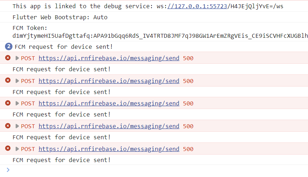Open the 127.0.0.1:55723 debug service link
Viewport: 308px width, 177px height.
click(x=197, y=6)
